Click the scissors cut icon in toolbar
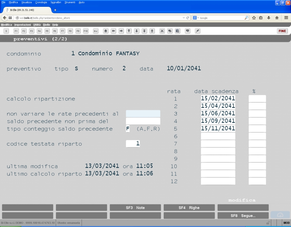Image resolution: width=291 pixels, height=227 pixels. pos(162,31)
